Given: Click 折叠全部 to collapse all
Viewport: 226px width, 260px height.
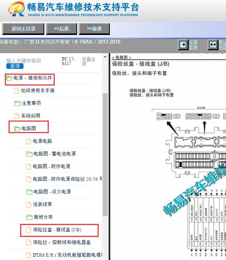Looking at the screenshot, I should (89, 61).
